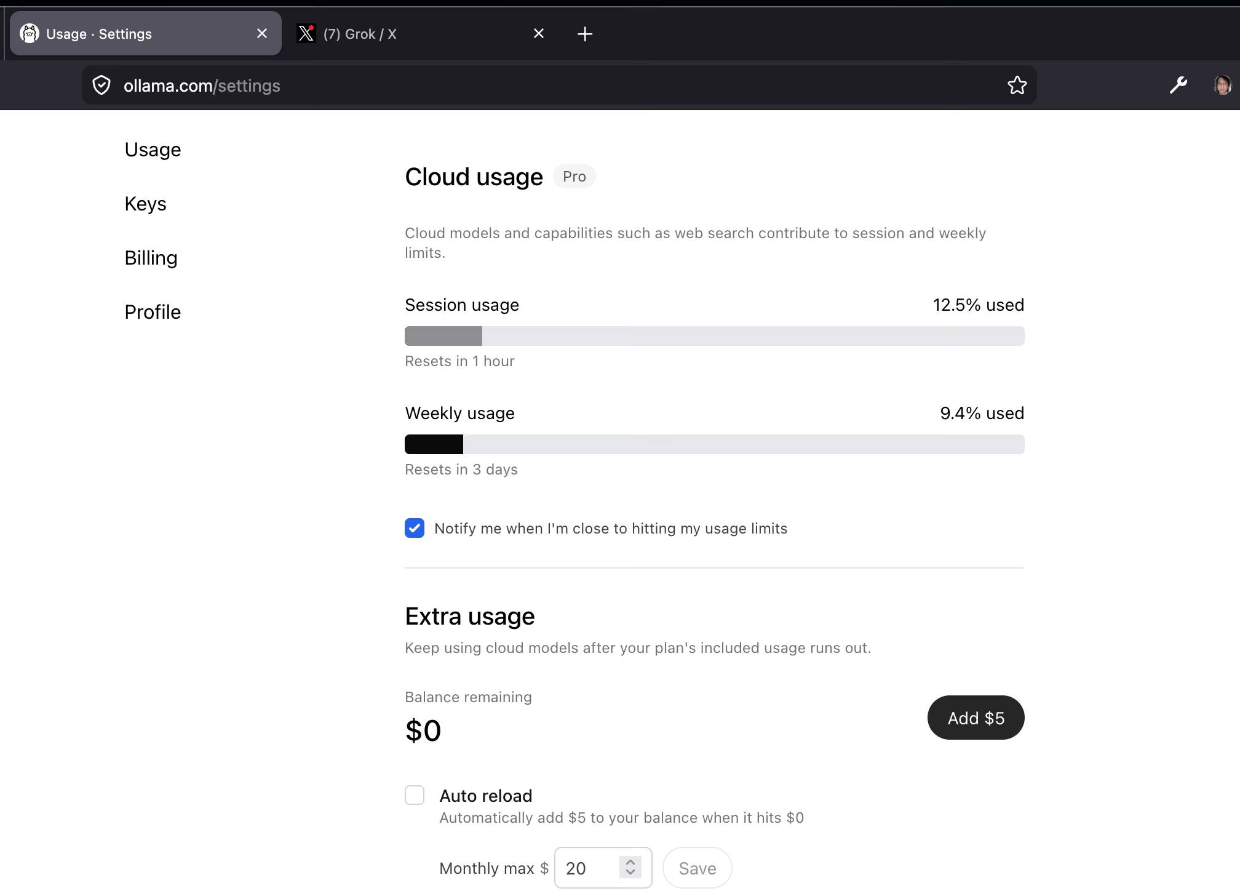Open the Keys section in sidebar
1240x896 pixels.
pyautogui.click(x=145, y=204)
